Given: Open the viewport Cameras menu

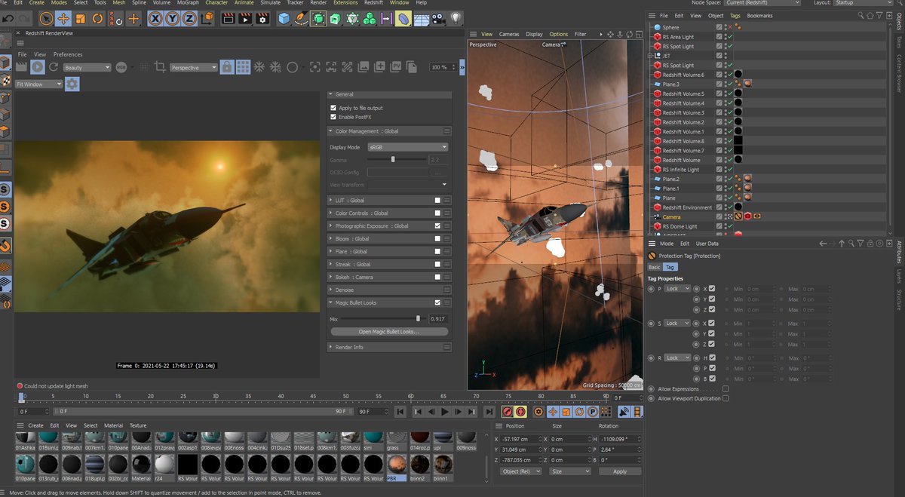Looking at the screenshot, I should [509, 34].
